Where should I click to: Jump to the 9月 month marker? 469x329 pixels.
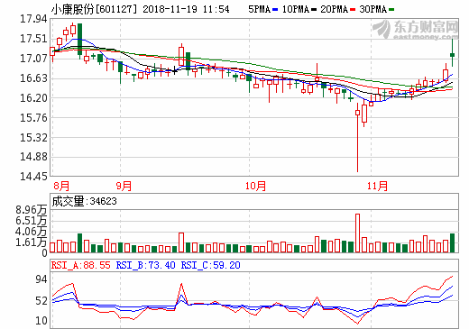click(124, 186)
